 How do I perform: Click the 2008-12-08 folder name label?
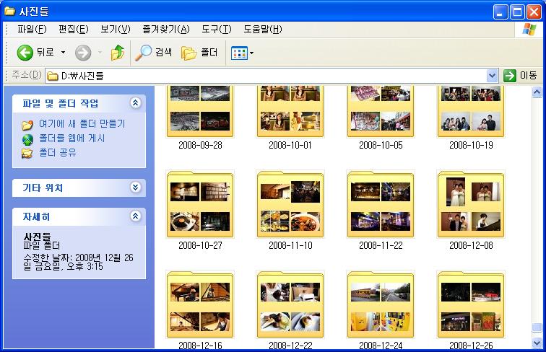[x=471, y=245]
